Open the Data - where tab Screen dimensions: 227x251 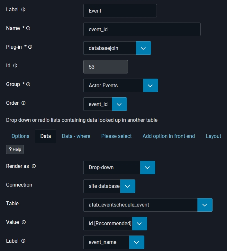(x=76, y=136)
